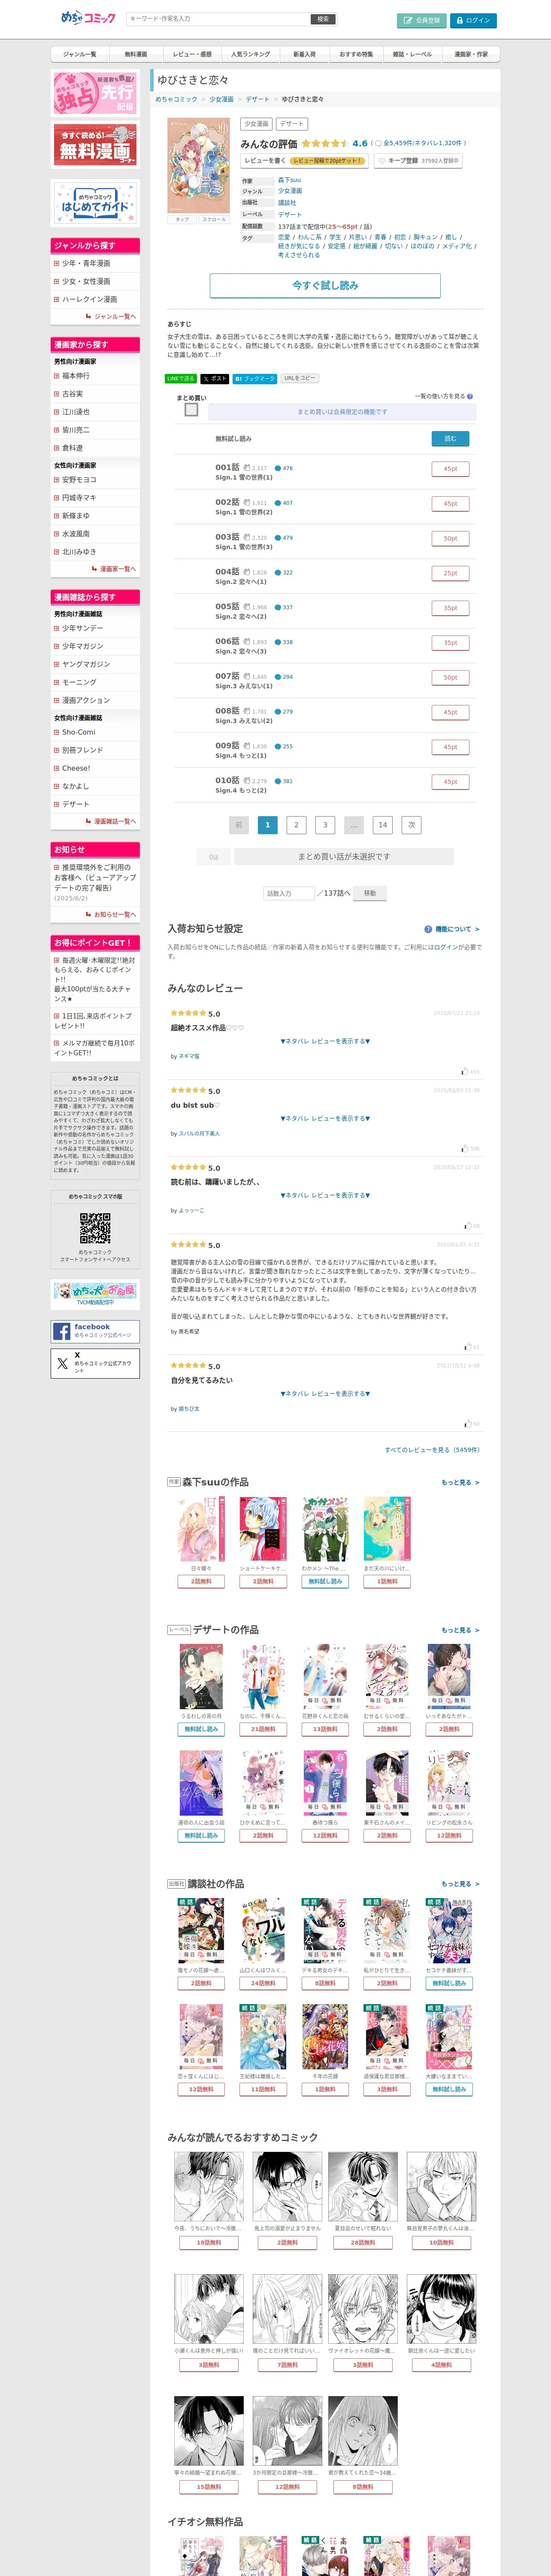The height and width of the screenshot is (2576, 551).
Task: Buy episode 001話 for 45pt
Action: click(x=450, y=468)
